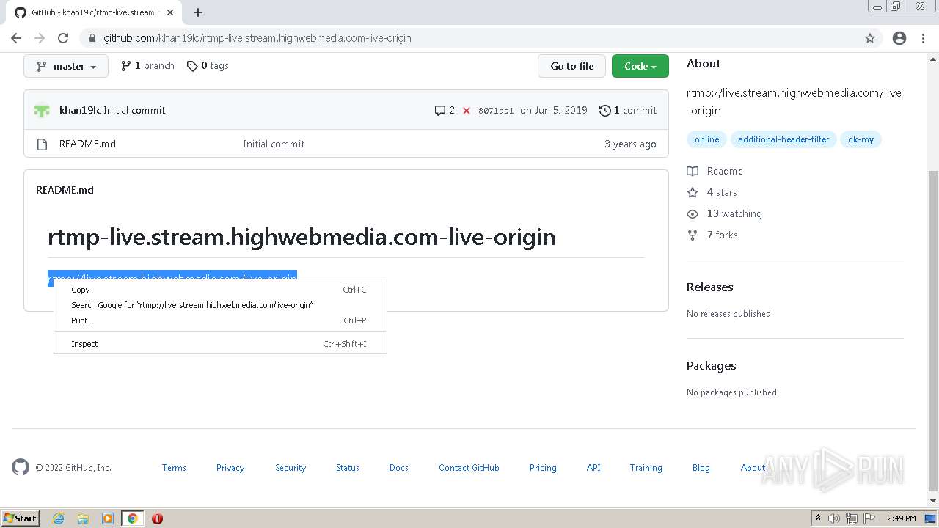Open the media player taskbar icon
The height and width of the screenshot is (528, 939).
pos(108,518)
